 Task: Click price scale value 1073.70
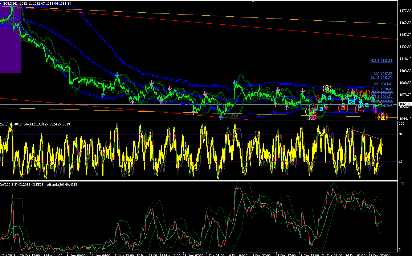pyautogui.click(x=405, y=95)
